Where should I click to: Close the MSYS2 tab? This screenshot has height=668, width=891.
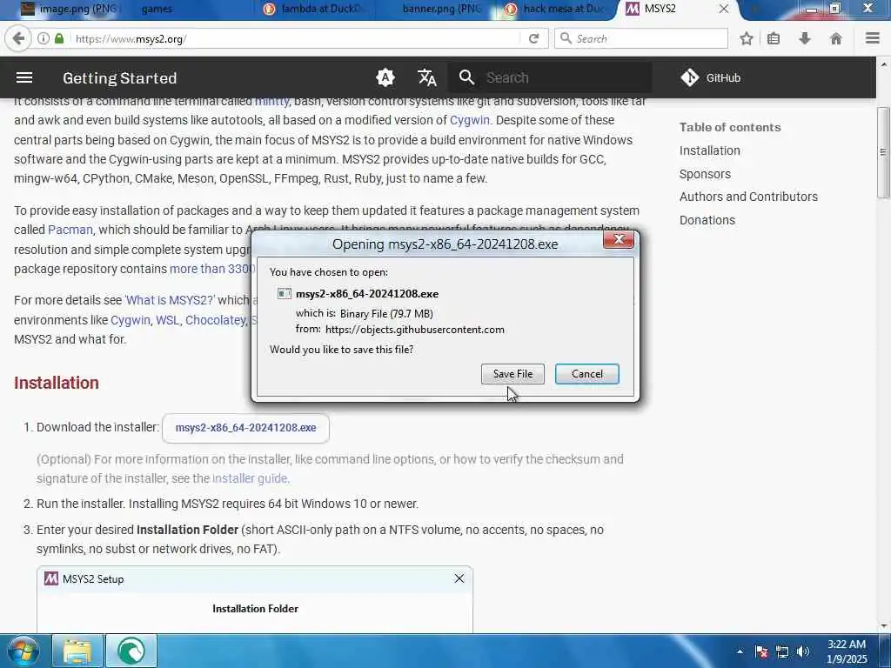coord(723,9)
